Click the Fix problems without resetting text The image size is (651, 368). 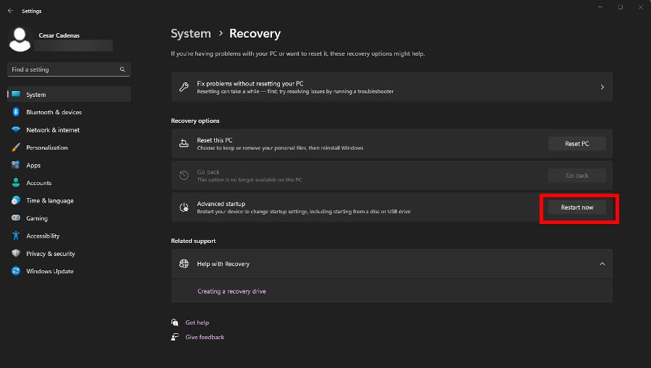[250, 83]
